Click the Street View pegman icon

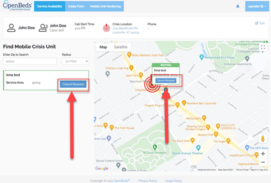point(263,139)
